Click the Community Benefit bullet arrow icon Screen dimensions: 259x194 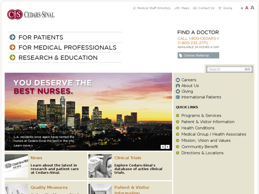click(177, 147)
